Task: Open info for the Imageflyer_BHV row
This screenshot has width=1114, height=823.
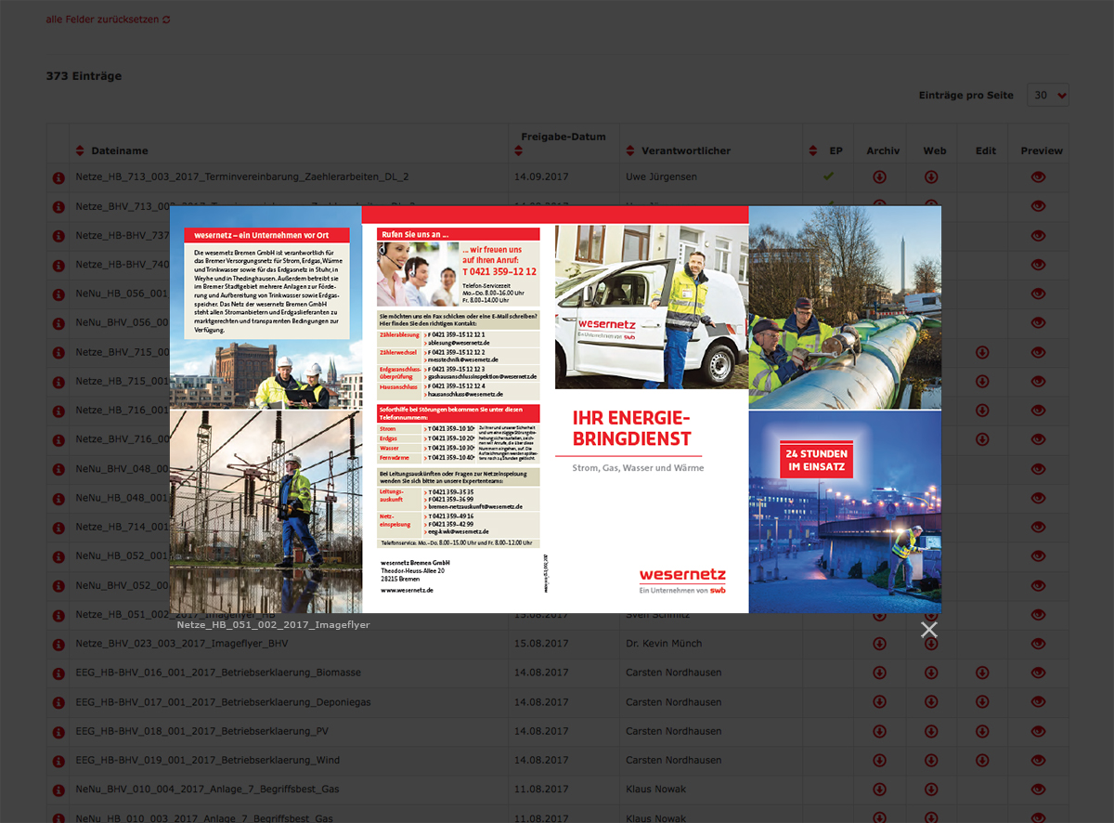Action: (58, 645)
